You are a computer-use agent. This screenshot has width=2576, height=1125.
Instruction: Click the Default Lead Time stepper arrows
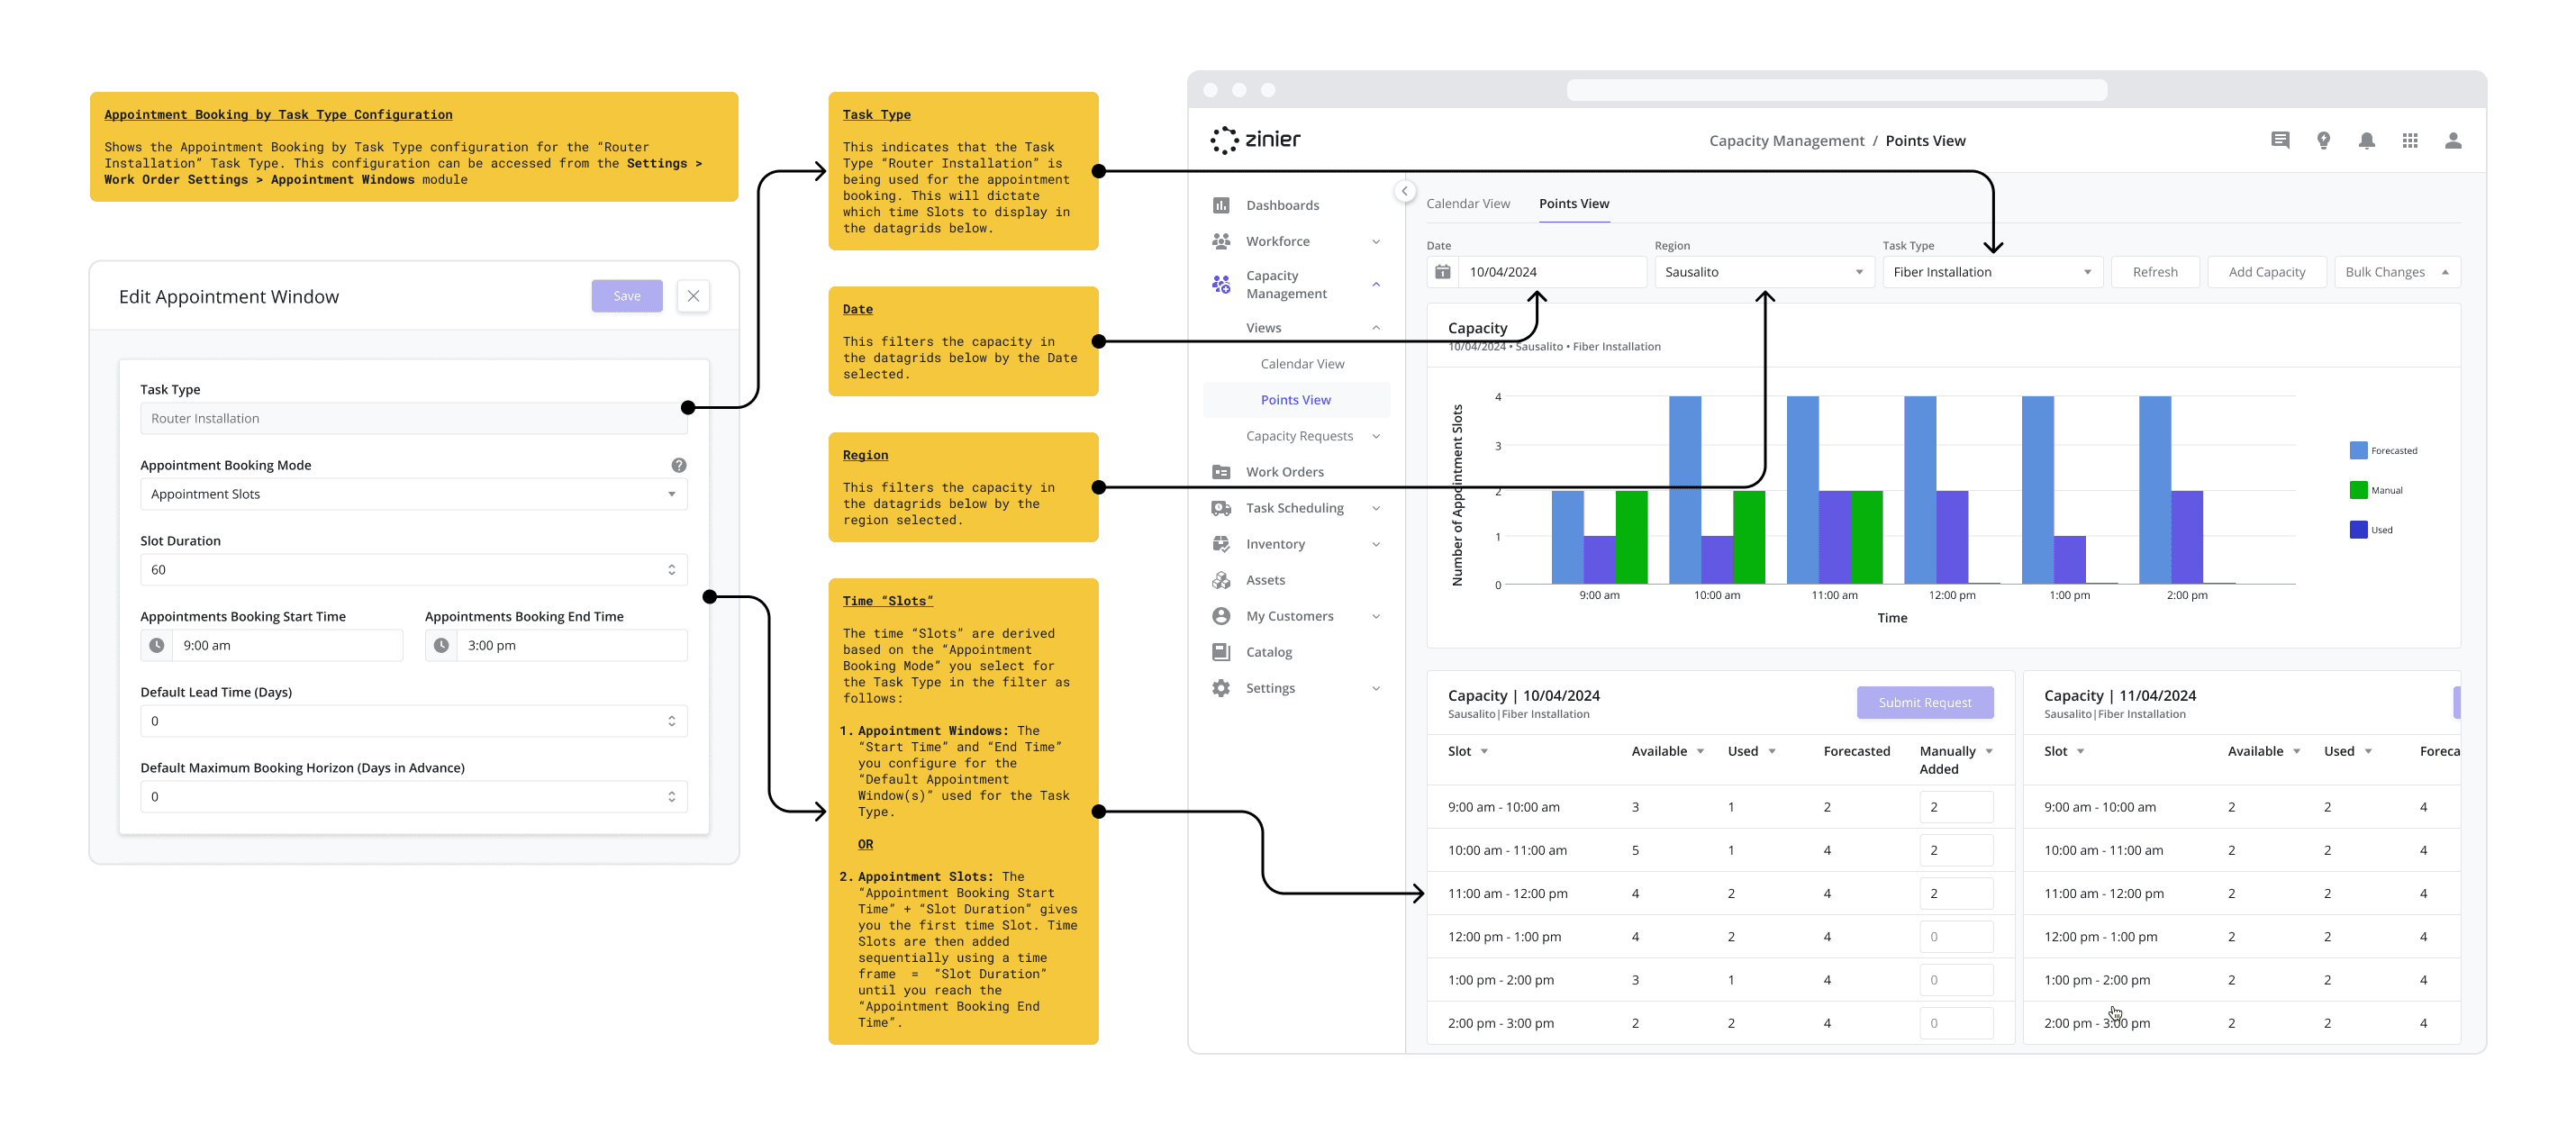point(671,721)
